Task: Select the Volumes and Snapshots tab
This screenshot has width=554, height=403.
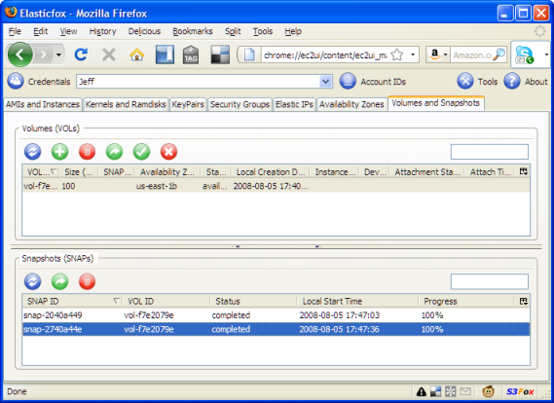Action: (x=435, y=103)
